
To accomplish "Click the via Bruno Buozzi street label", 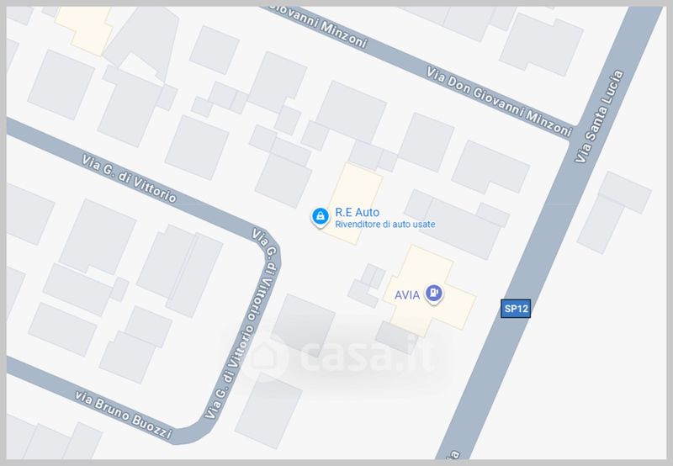I will (x=124, y=415).
